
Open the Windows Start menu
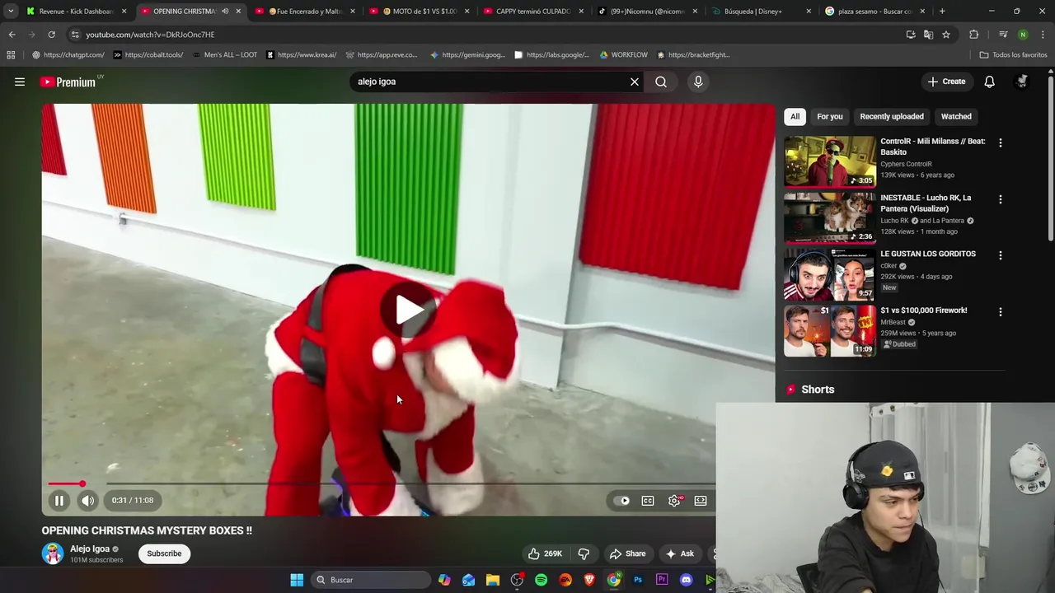(x=297, y=580)
